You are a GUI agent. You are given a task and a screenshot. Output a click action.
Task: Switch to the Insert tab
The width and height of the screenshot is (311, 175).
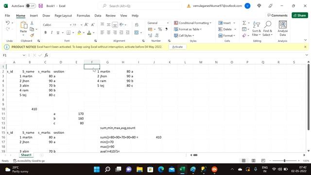34,16
